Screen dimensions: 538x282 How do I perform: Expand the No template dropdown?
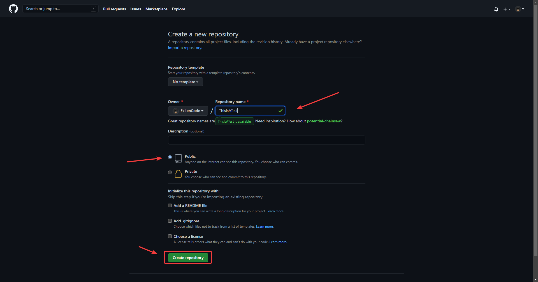185,82
